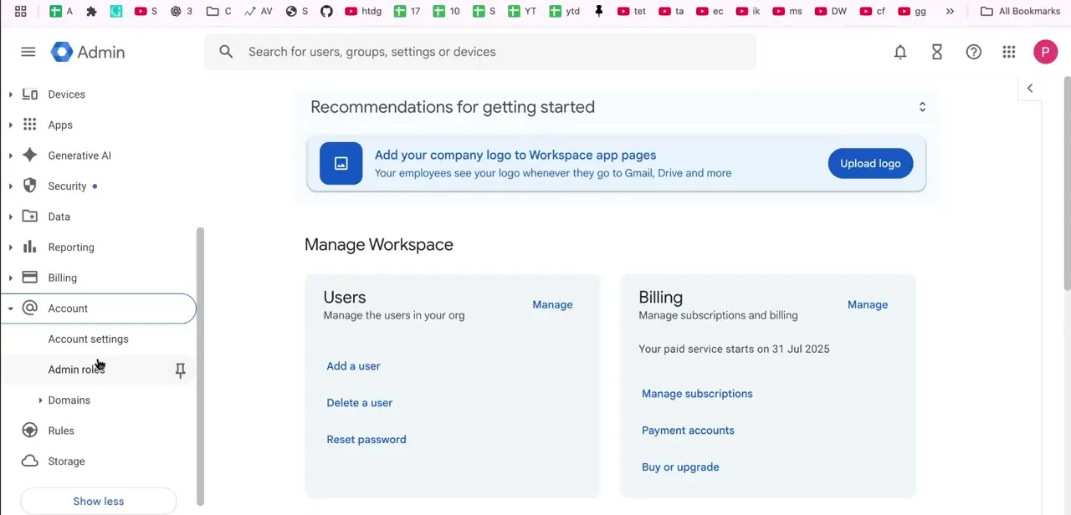The width and height of the screenshot is (1071, 515).
Task: Click the Reporting bar chart icon
Action: [x=30, y=247]
